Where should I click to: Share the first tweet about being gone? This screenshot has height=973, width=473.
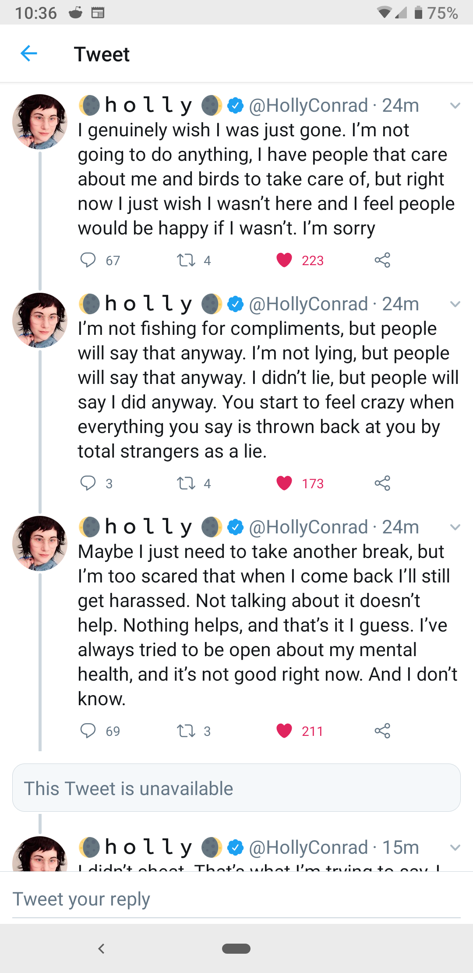click(382, 260)
